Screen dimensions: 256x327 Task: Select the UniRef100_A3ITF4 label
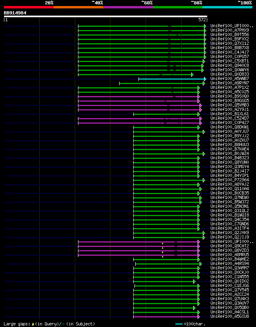[230, 229]
